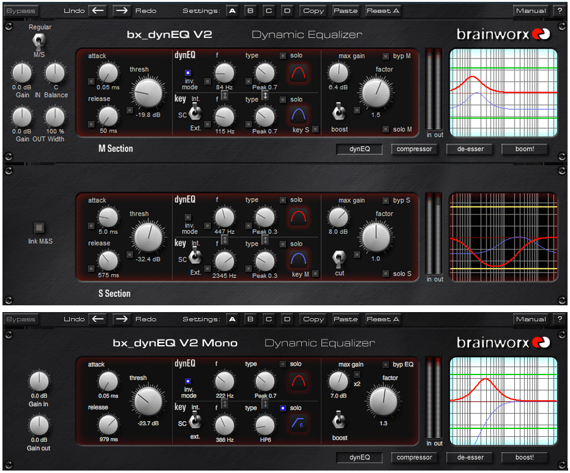Choose boost! preset in Mono window
This screenshot has height=473, width=570.
(525, 457)
